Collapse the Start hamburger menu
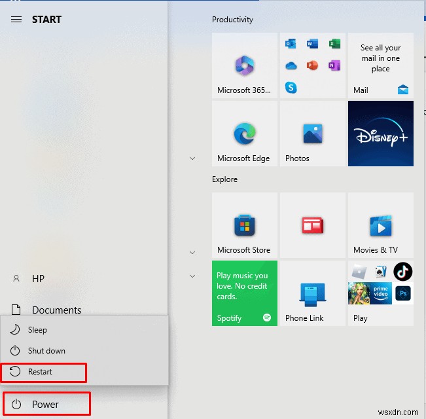This screenshot has width=426, height=419. click(x=16, y=19)
